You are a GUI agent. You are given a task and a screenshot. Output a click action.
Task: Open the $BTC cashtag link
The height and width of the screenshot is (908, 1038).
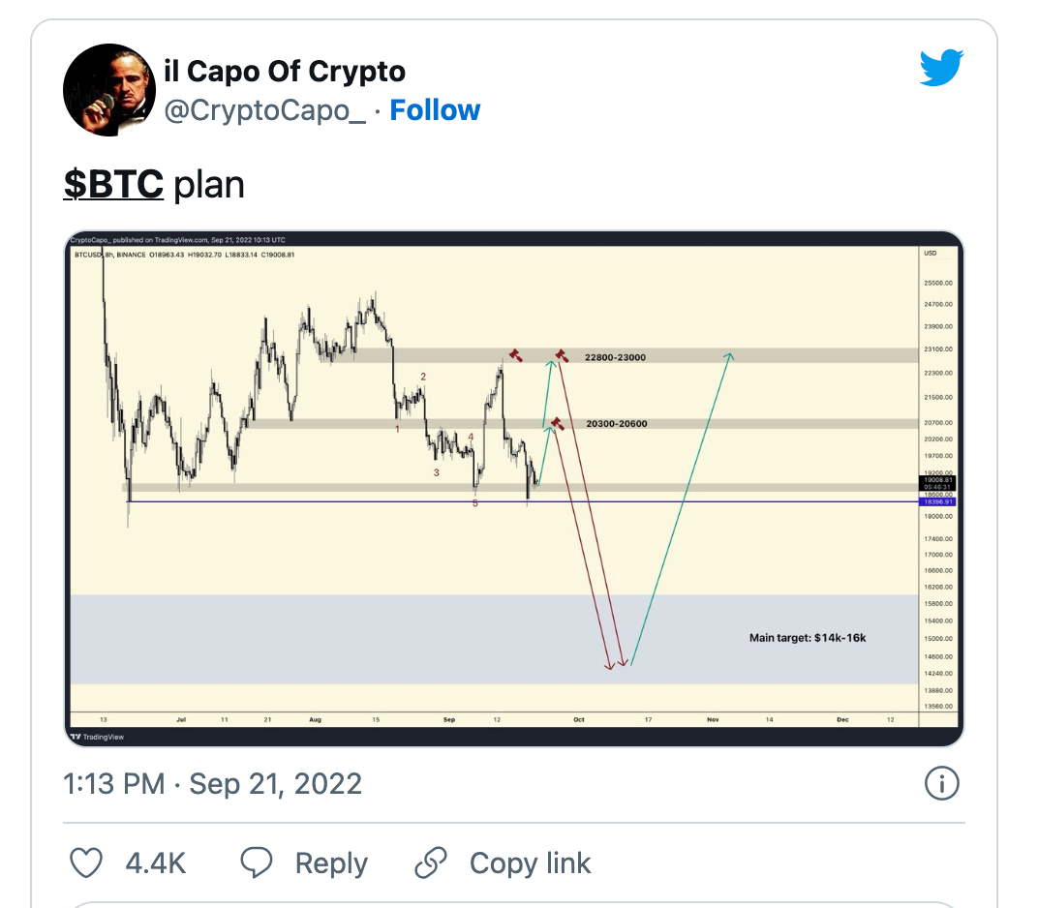coord(113,184)
